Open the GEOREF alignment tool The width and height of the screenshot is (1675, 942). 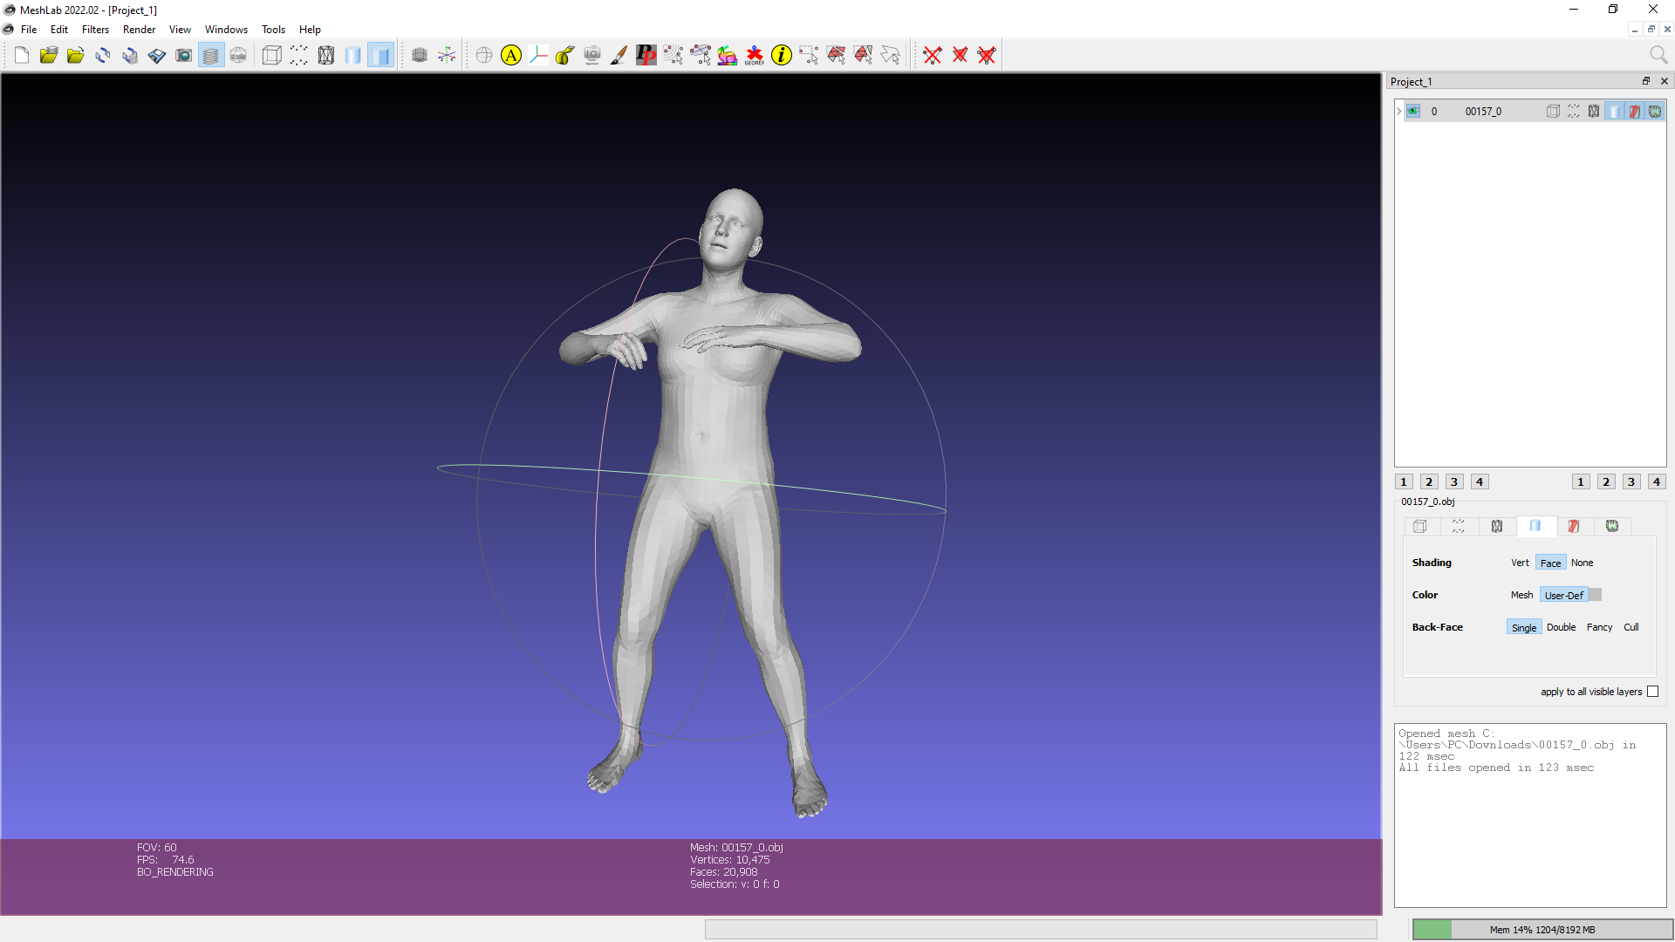coord(754,55)
